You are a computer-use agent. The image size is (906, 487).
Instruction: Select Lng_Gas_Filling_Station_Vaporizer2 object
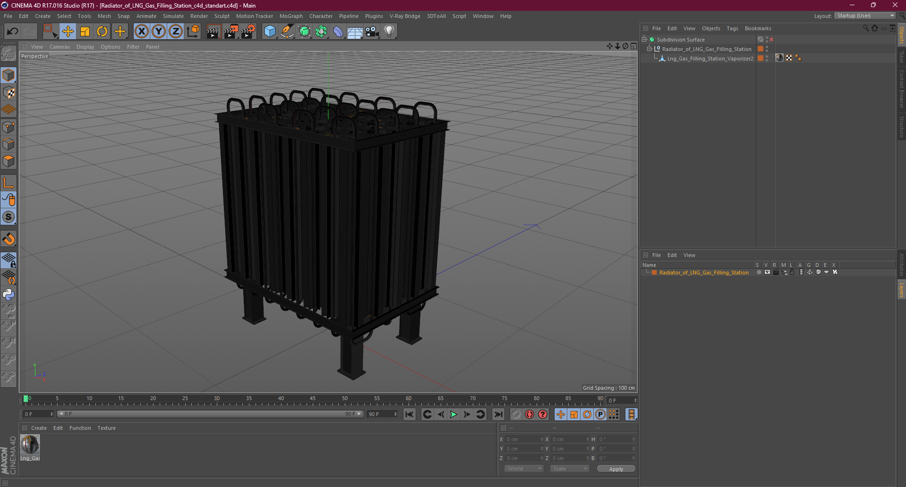coord(710,59)
